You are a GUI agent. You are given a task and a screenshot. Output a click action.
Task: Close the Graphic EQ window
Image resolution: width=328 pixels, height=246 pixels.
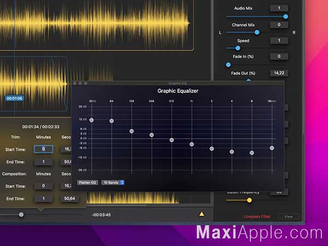pyautogui.click(x=75, y=84)
